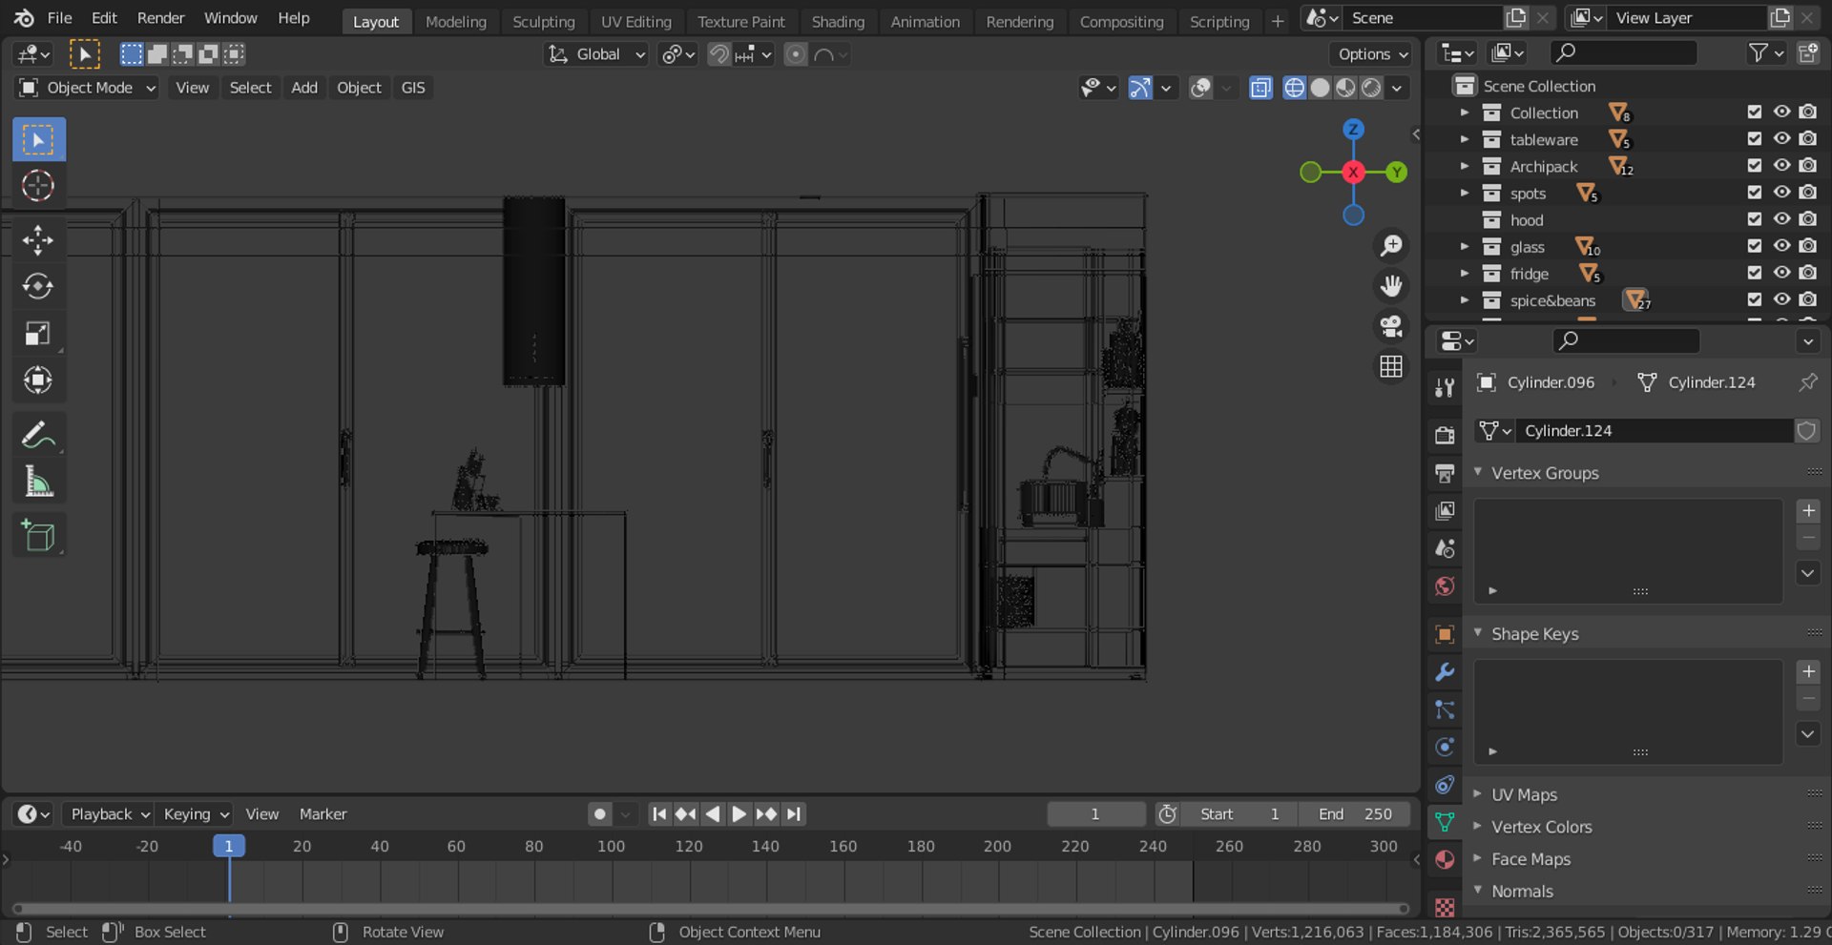
Task: Hide the Archipack collection eye icon
Action: point(1781,166)
